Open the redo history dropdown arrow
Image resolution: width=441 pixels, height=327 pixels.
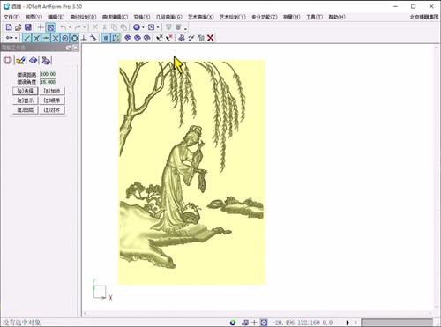pyautogui.click(x=85, y=27)
